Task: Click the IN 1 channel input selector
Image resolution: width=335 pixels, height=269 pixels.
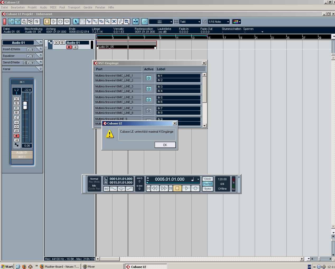Action: [x=22, y=82]
